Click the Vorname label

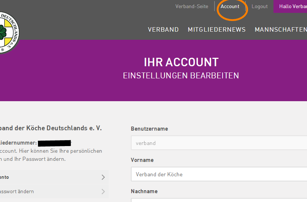click(x=142, y=160)
